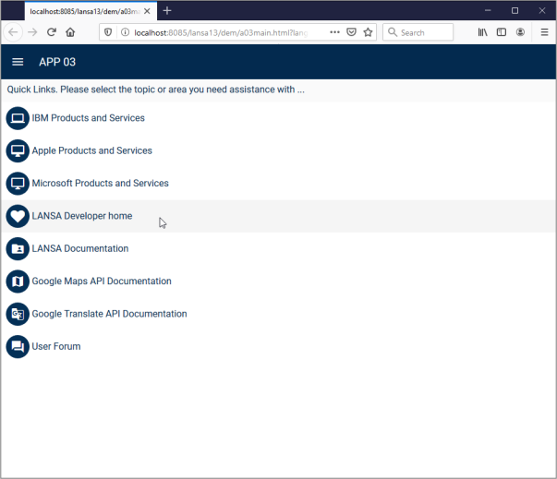
Task: Click the heart icon for LANSA Developer home
Action: 18,216
